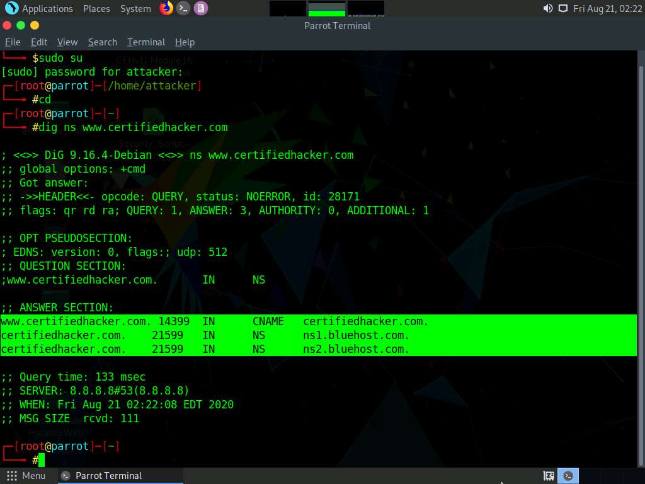Click the Parrot Terminal title bar text

point(338,25)
